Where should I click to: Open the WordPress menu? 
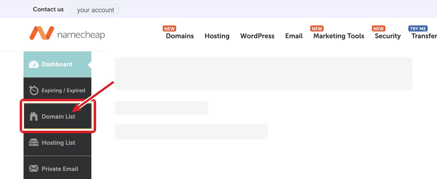tap(257, 36)
